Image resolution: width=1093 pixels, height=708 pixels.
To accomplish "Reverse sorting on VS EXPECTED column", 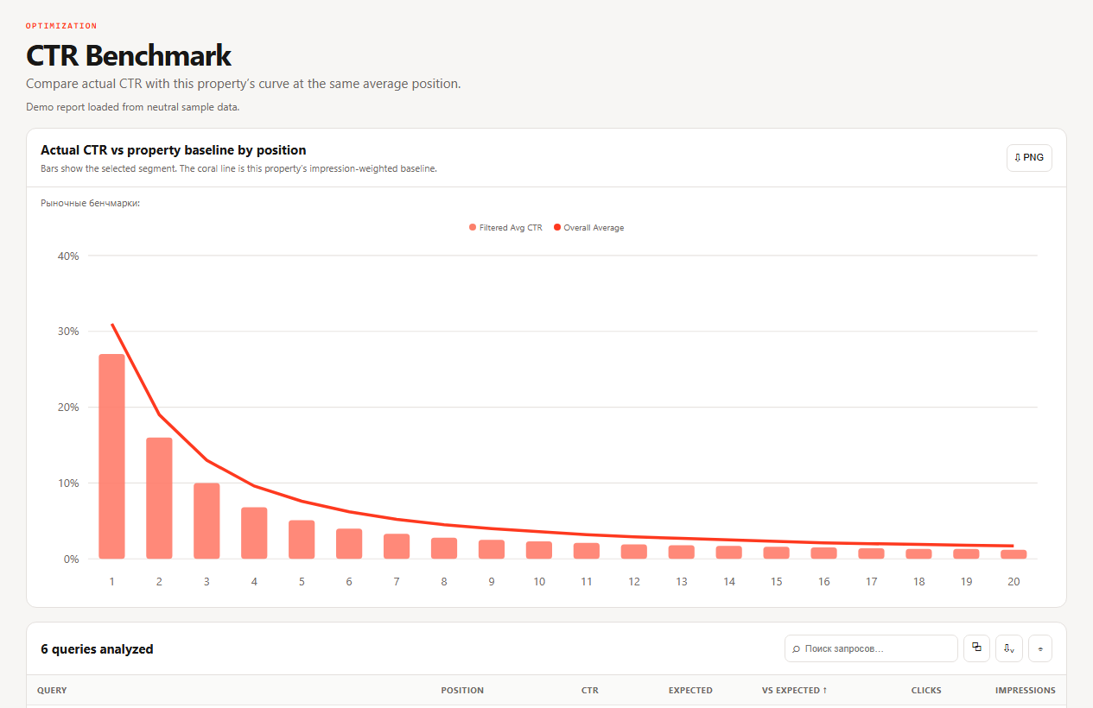I will [x=794, y=691].
